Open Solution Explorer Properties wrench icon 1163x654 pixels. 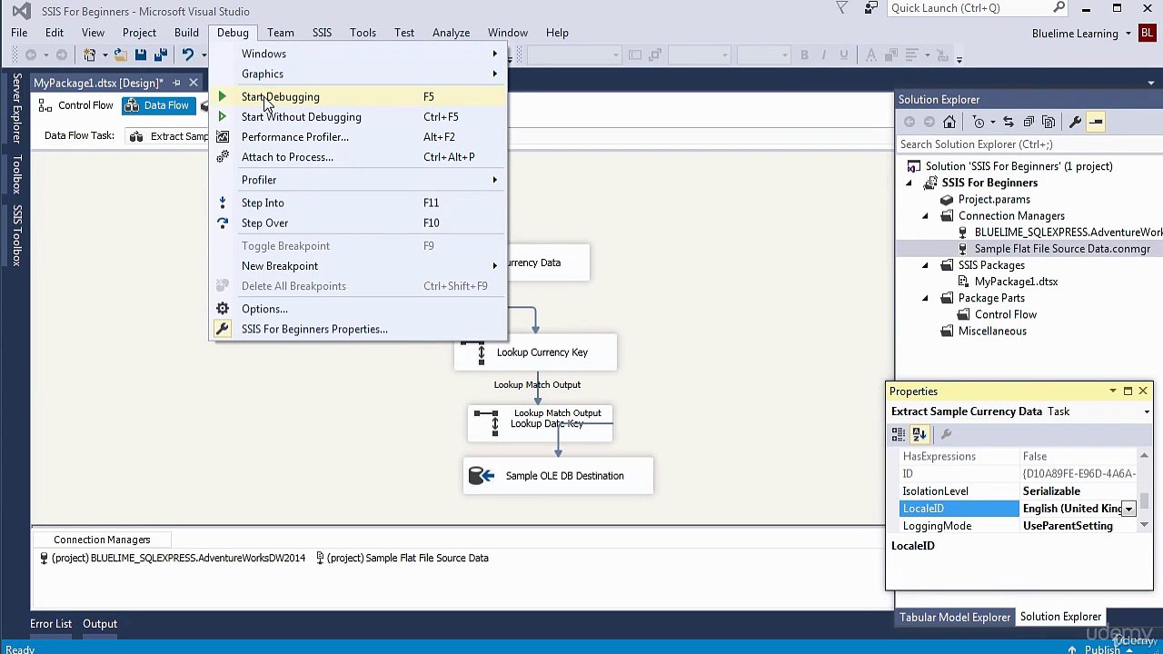coord(1075,122)
